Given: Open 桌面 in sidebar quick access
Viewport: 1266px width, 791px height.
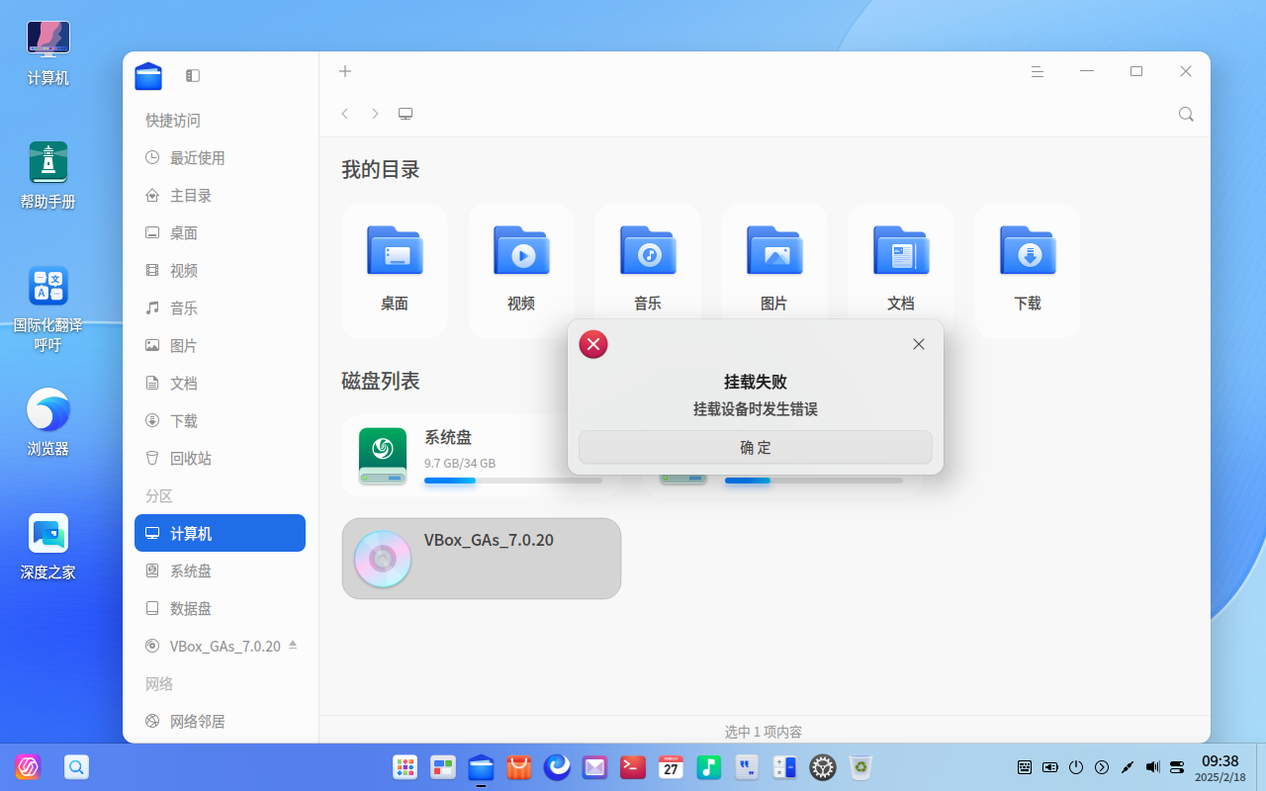Looking at the screenshot, I should 220,233.
